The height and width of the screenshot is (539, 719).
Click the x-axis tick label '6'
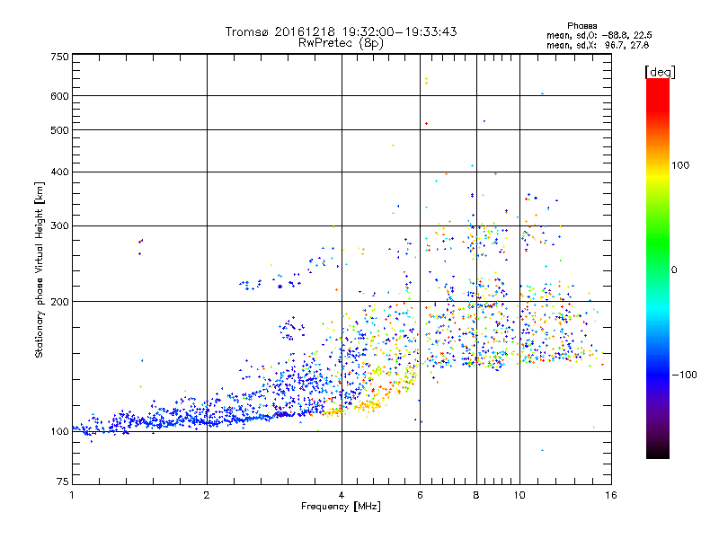[420, 495]
